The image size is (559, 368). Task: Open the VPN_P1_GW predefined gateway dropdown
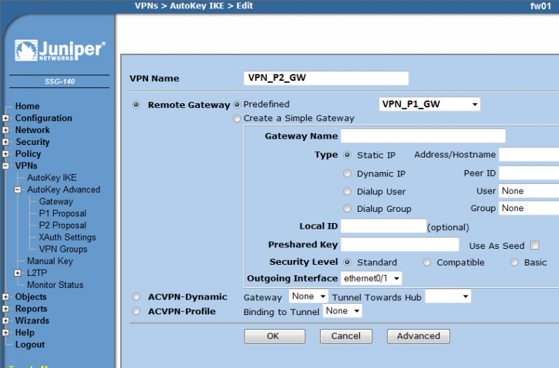(430, 104)
